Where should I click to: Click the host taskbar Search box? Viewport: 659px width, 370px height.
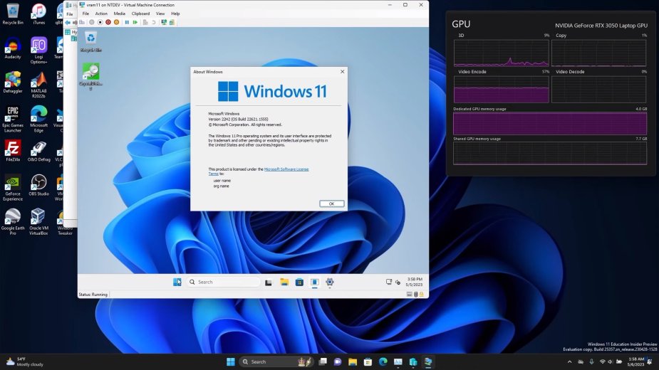pyautogui.click(x=276, y=361)
